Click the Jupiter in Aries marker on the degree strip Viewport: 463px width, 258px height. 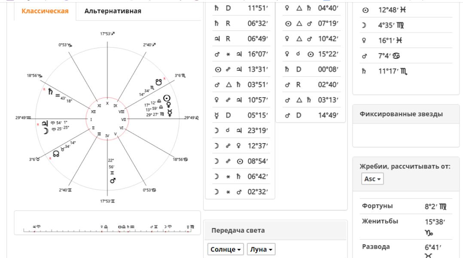click(x=37, y=227)
